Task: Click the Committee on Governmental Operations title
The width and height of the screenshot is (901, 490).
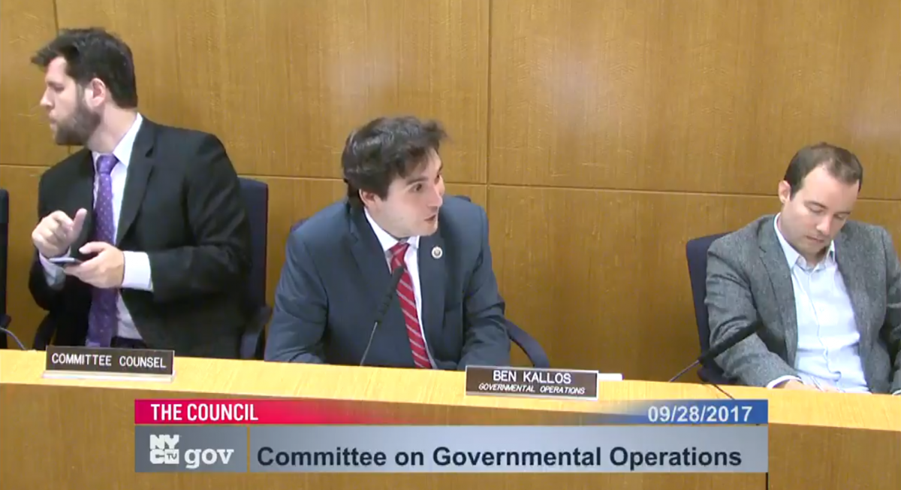Action: click(499, 455)
